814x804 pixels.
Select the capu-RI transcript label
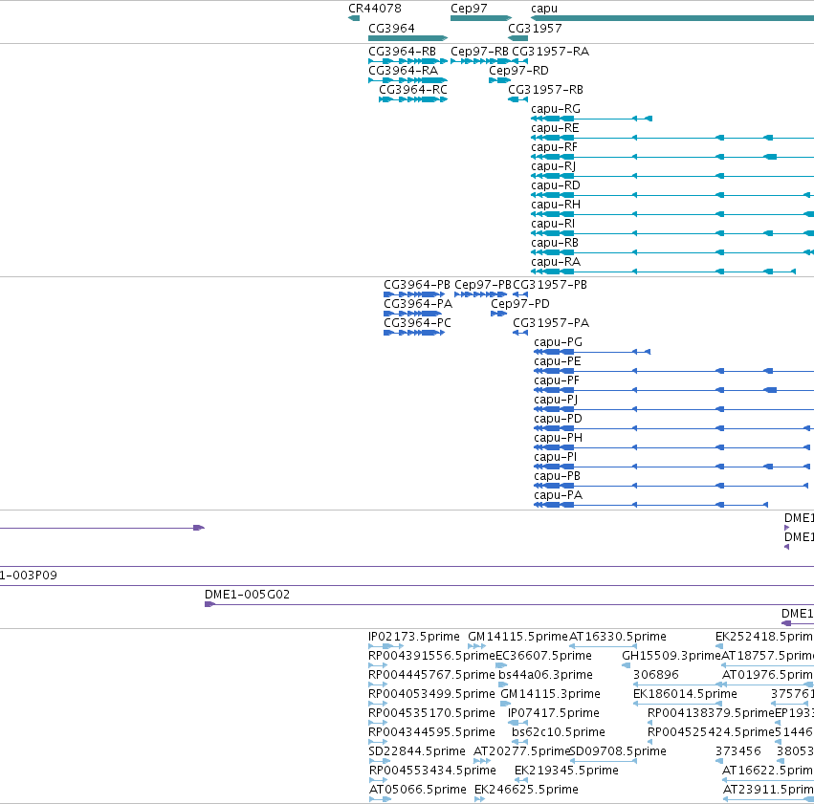point(552,224)
